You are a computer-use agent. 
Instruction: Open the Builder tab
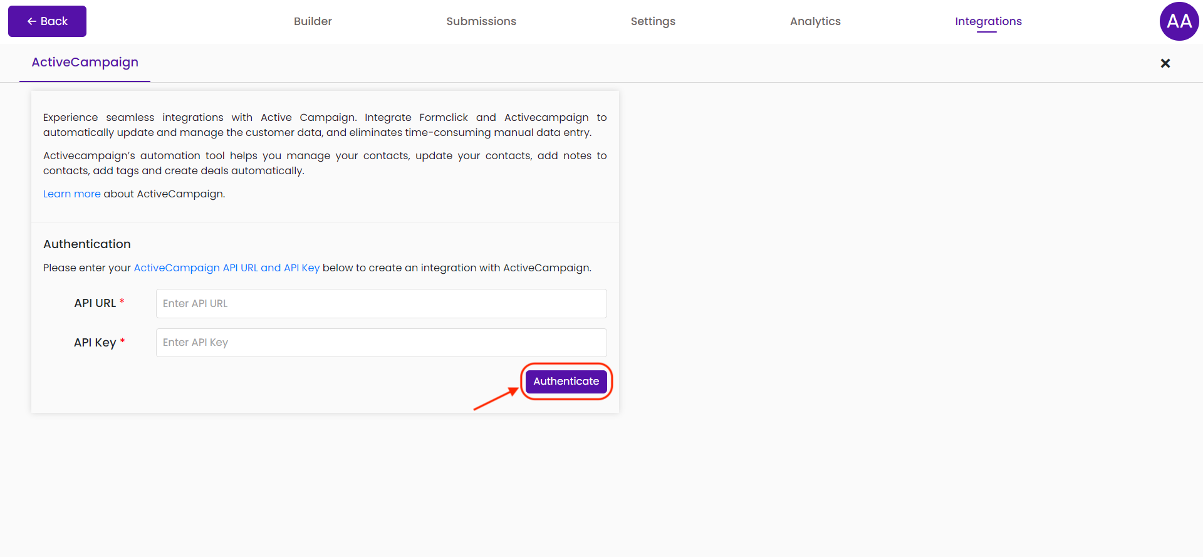[313, 21]
